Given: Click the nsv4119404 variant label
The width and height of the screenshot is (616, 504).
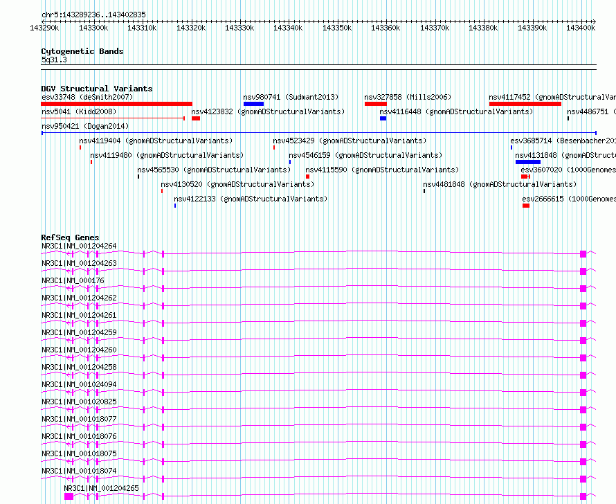Looking at the screenshot, I should pyautogui.click(x=156, y=141).
